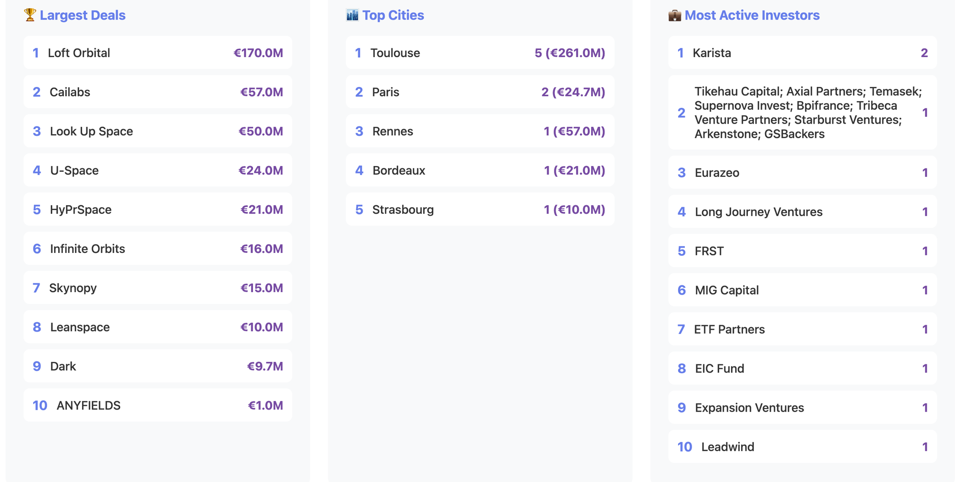Click the Tikehau Capital multi-investor row
977x482 pixels.
pos(802,112)
